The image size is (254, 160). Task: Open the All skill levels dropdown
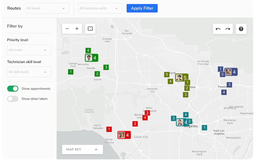click(x=29, y=72)
